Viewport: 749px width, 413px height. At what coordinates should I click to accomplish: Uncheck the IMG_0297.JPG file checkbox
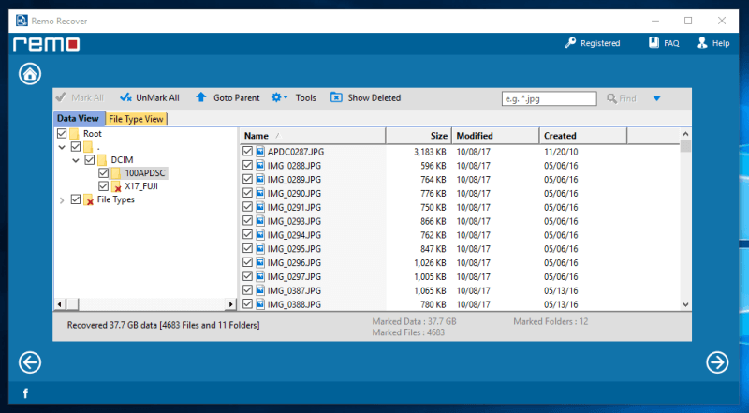tap(247, 276)
